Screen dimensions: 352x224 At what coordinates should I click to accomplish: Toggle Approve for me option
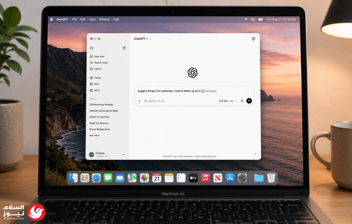tap(154, 101)
